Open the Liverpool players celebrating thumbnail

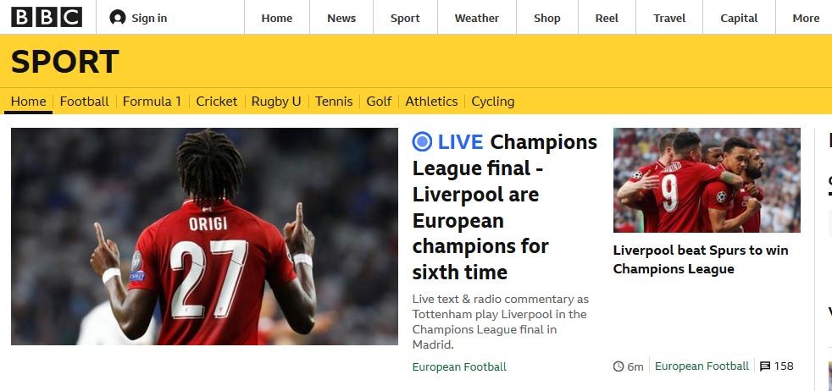[x=707, y=180]
